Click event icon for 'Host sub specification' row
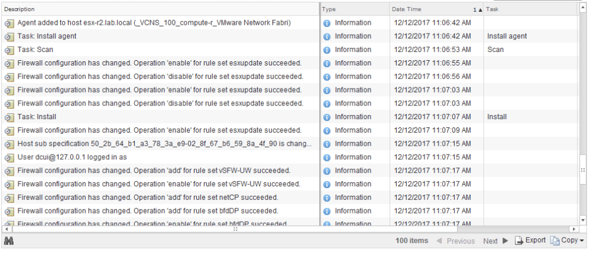 point(9,144)
